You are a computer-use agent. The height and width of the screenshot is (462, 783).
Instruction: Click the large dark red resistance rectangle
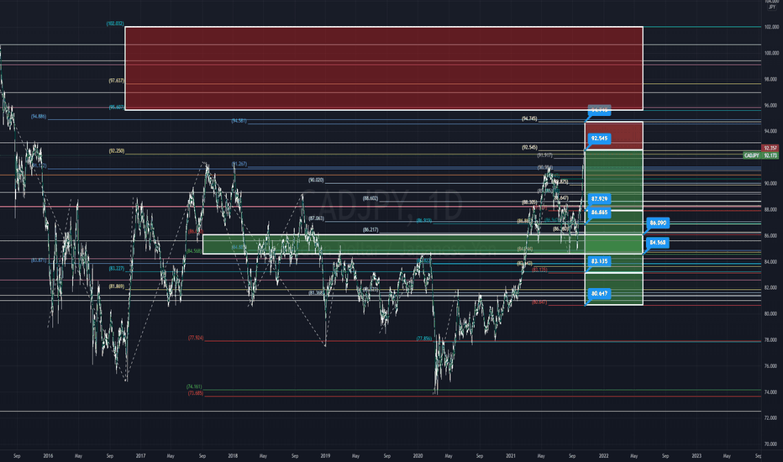point(383,68)
